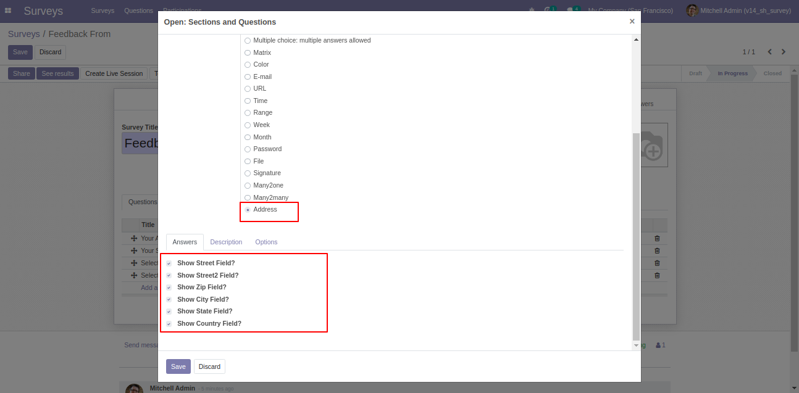Click the debug bug icon in navbar

pyautogui.click(x=532, y=10)
